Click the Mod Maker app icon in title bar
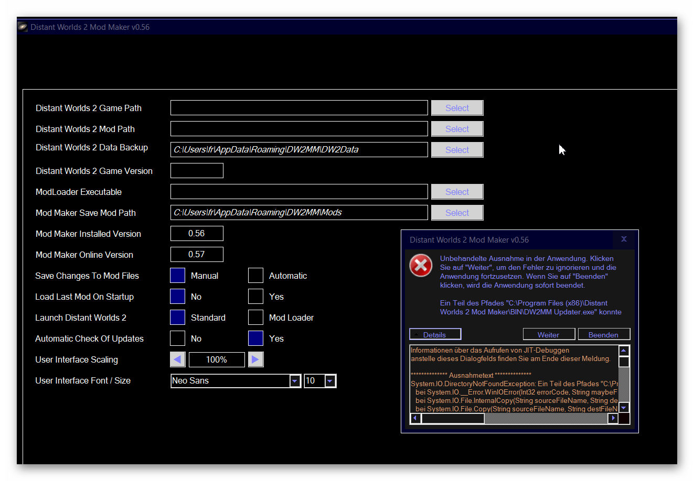The width and height of the screenshot is (694, 481). pyautogui.click(x=23, y=27)
